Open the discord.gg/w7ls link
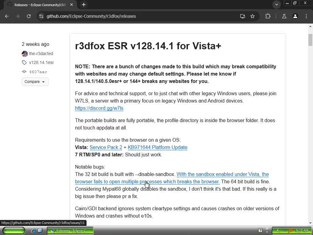Screen dimensions: 313x235 coord(99,108)
